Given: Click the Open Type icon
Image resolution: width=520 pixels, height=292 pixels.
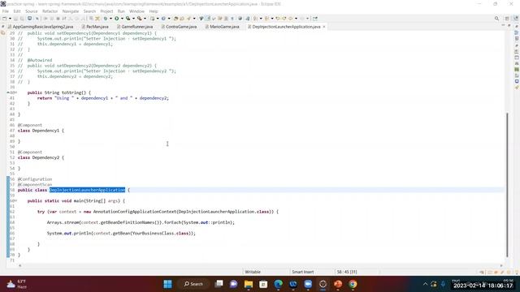Looking at the screenshot, I should point(175,19).
